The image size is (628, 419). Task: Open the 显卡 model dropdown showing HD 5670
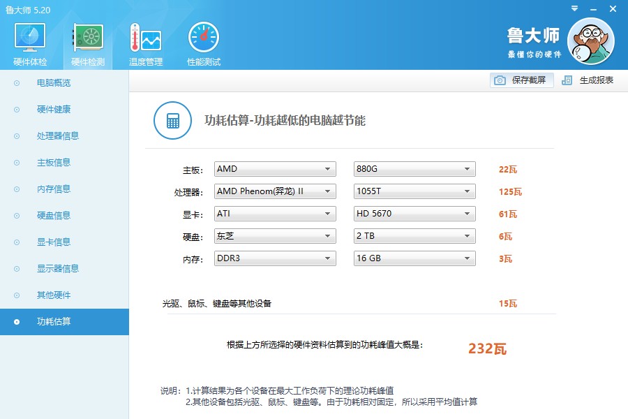(x=414, y=214)
